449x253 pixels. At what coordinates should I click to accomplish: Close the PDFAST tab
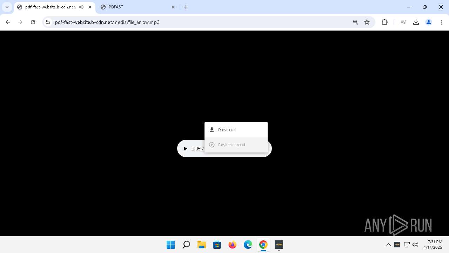tap(173, 7)
